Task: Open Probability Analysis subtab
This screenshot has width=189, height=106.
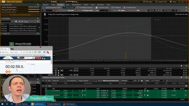Action: (x=85, y=7)
